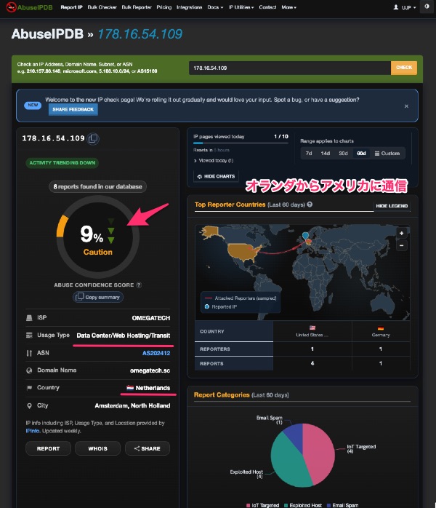Open the UUP user account dropdown

[x=404, y=7]
